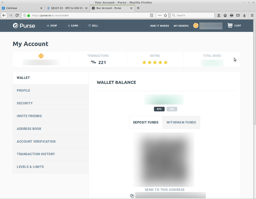View Transaction History
Image resolution: width=256 pixels, height=199 pixels.
pos(51,154)
